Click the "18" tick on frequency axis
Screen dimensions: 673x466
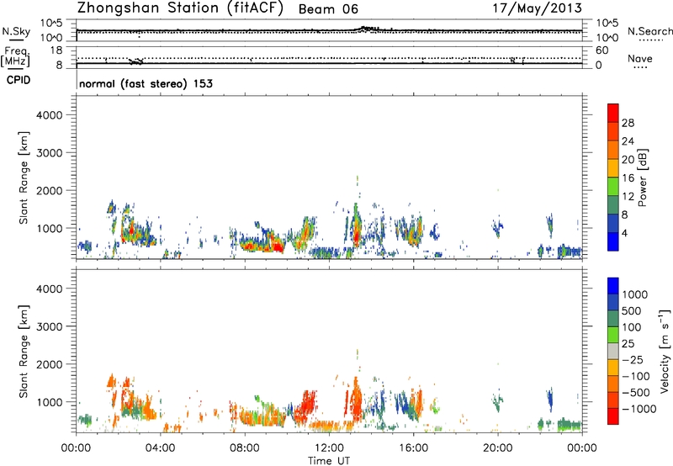[x=56, y=50]
